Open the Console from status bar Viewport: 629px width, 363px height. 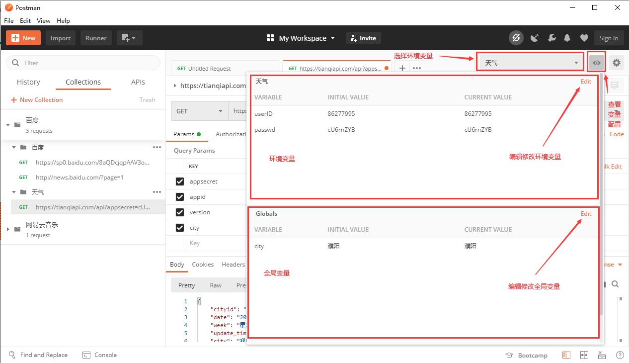click(x=99, y=355)
